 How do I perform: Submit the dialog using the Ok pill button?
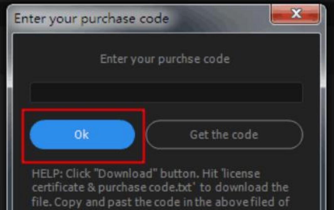[82, 134]
